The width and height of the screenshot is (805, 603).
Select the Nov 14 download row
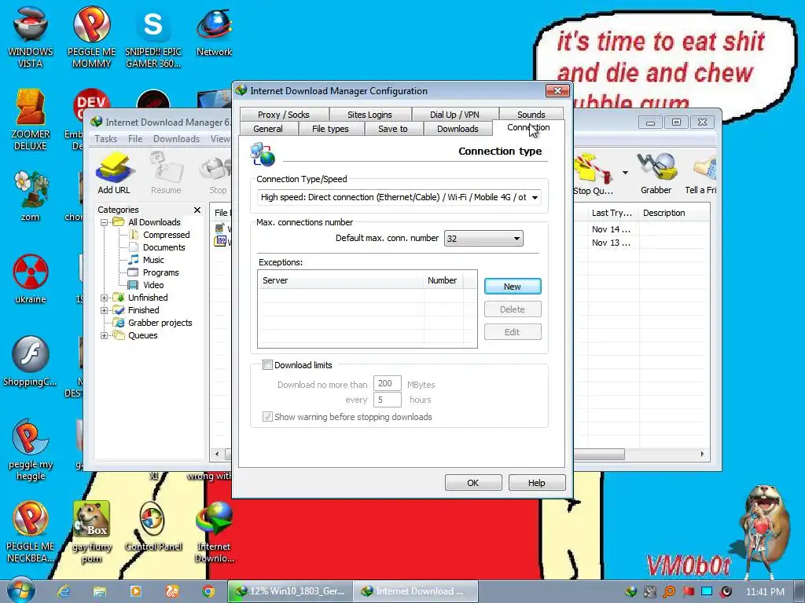pyautogui.click(x=611, y=229)
